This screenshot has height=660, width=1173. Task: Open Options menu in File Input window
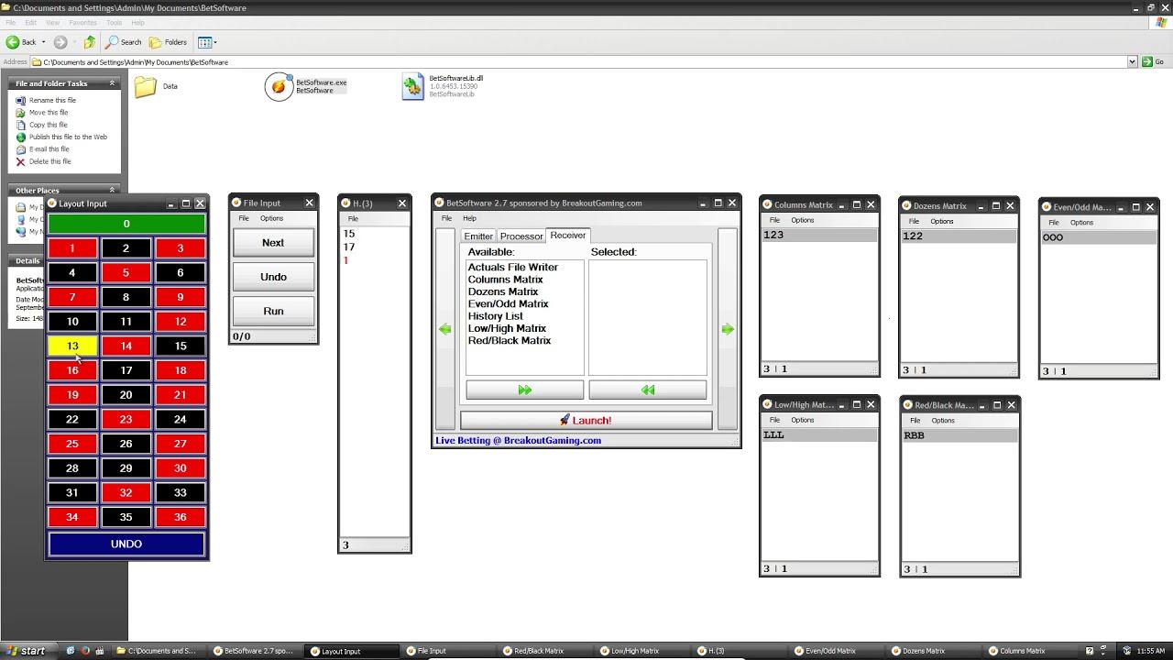pyautogui.click(x=271, y=218)
